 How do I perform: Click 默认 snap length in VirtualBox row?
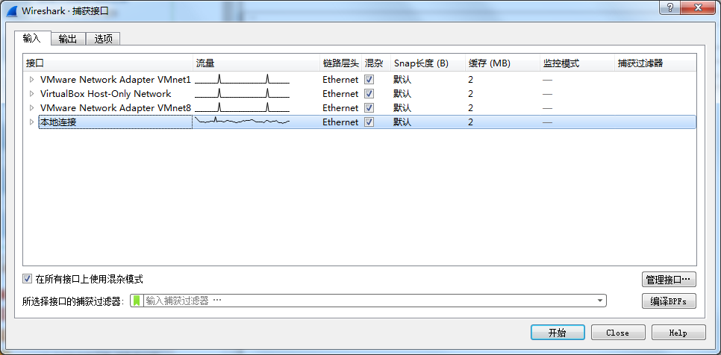pyautogui.click(x=402, y=94)
